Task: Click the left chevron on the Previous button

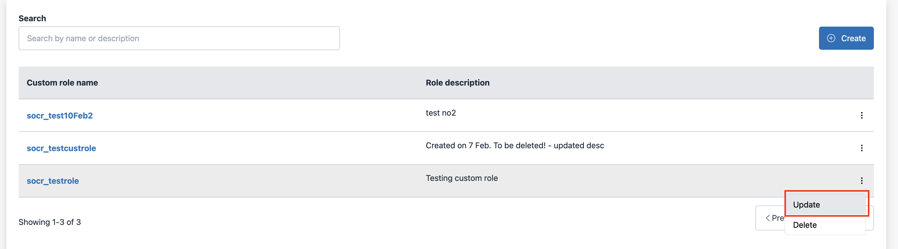Action: click(768, 218)
